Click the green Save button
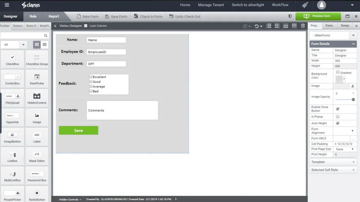Image resolution: width=360 pixels, height=202 pixels. 78,131
